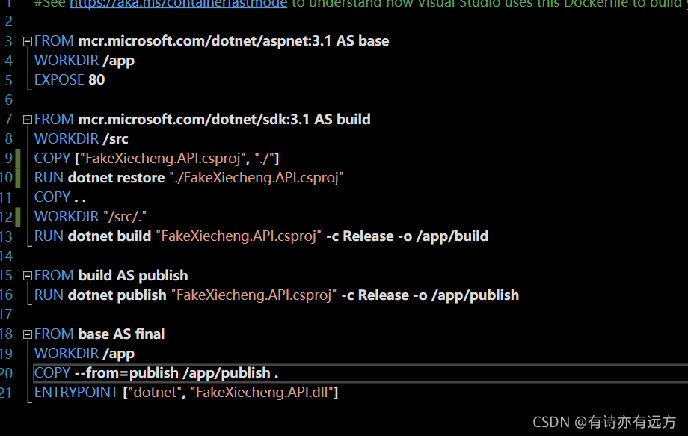Click "mcr.microsoft.com/dotnet/aspnet:3.1" image name
The height and width of the screenshot is (436, 688).
click(204, 41)
